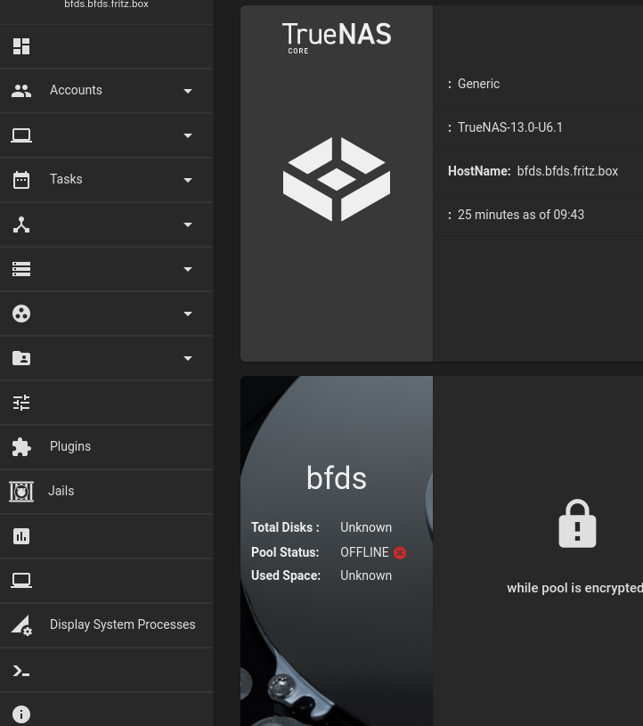Click the TrueNAS-13.0-U6.1 version text
Image resolution: width=643 pixels, height=726 pixels.
pyautogui.click(x=510, y=127)
